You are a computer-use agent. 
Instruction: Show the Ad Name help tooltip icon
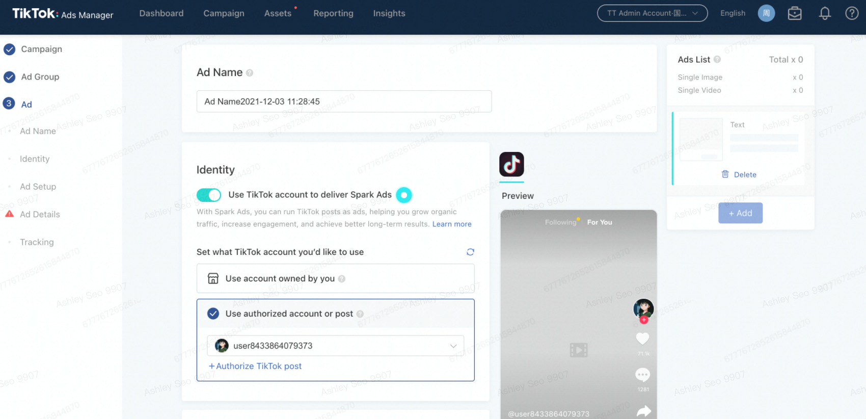point(250,73)
